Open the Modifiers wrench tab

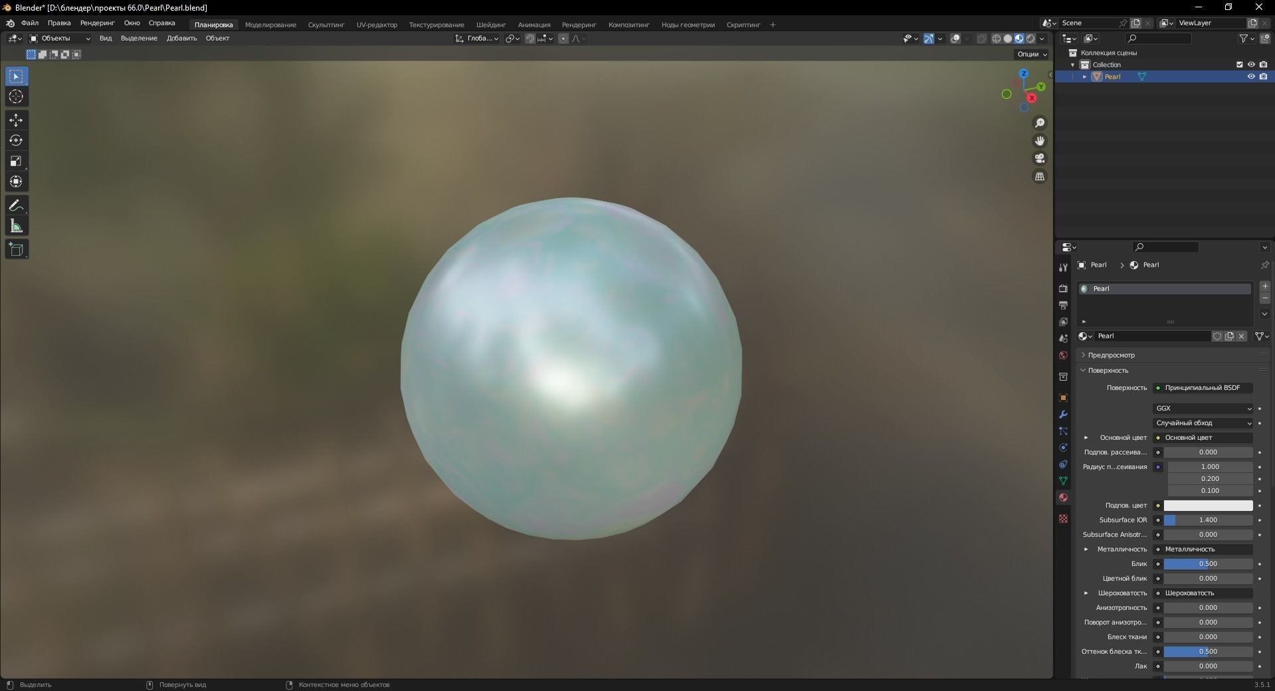(1063, 414)
